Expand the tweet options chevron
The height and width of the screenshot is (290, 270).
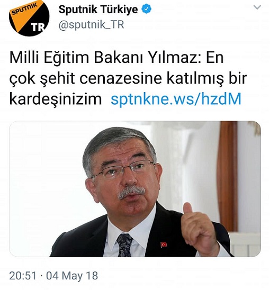coord(257,7)
